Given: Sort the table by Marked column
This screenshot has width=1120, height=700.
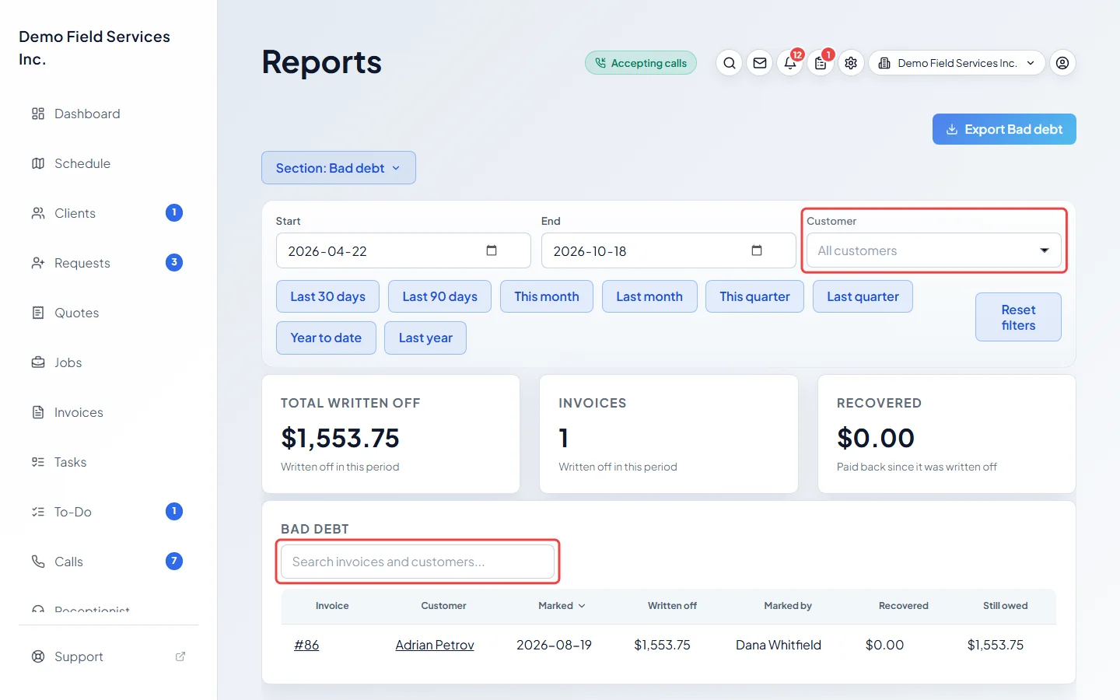Looking at the screenshot, I should click(562, 606).
